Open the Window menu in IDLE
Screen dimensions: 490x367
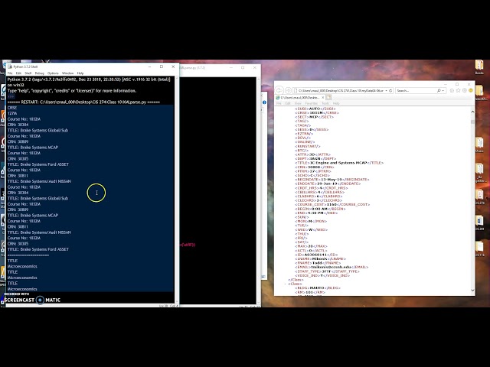68,73
